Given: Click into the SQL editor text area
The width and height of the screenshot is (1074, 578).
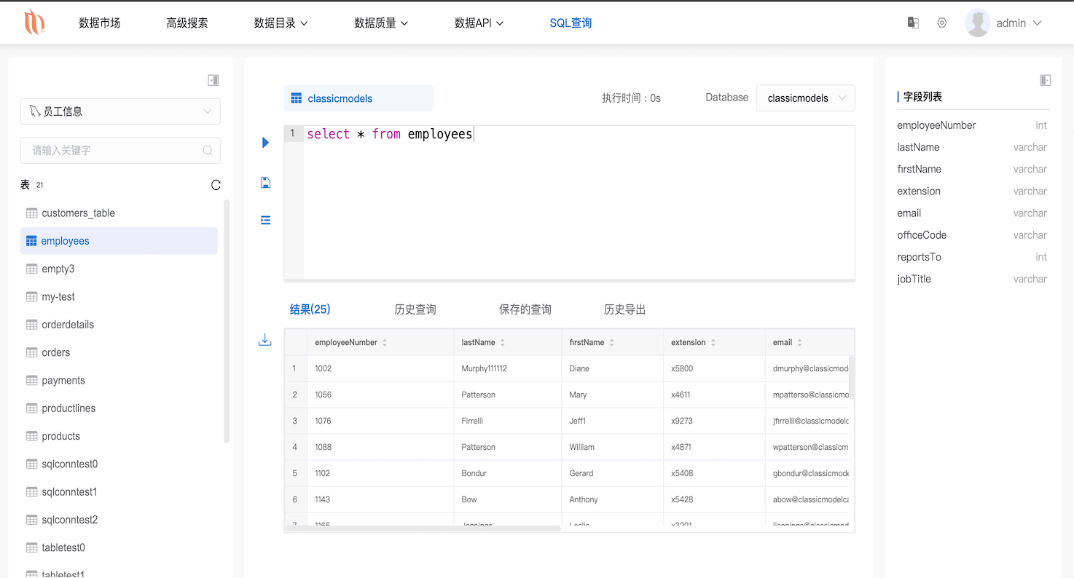Looking at the screenshot, I should pyautogui.click(x=579, y=202).
